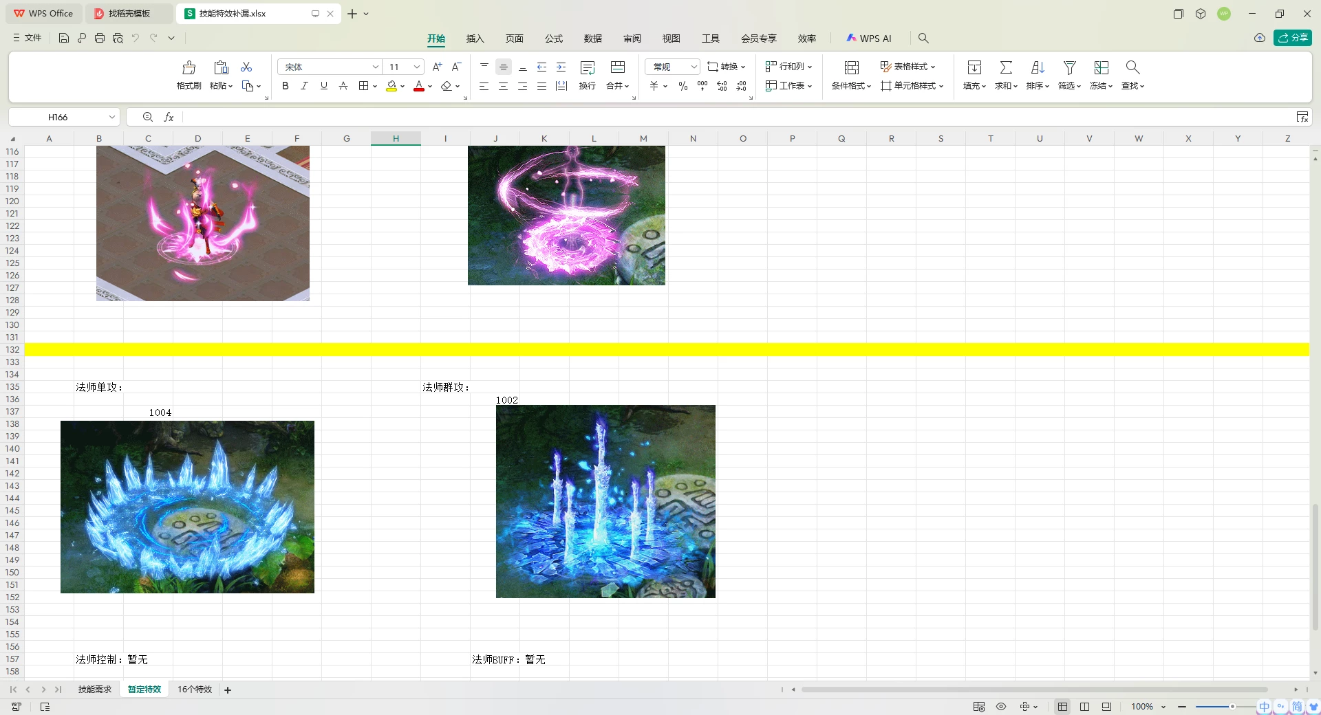Click the WPS AI button
This screenshot has height=715, width=1321.
pyautogui.click(x=869, y=38)
